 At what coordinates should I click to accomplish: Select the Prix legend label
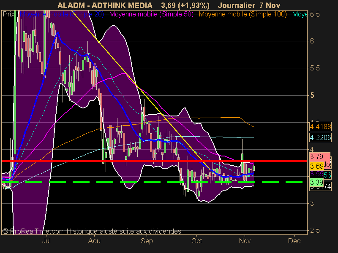8,14
